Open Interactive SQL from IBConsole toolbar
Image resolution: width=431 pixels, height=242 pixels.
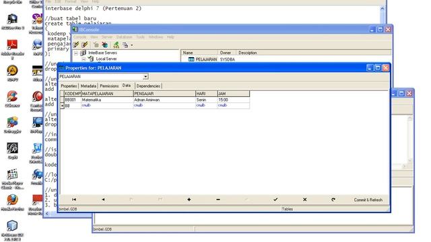[x=117, y=45]
